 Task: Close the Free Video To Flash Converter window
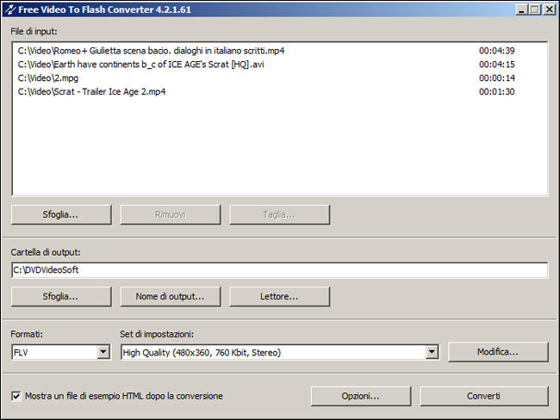point(549,9)
